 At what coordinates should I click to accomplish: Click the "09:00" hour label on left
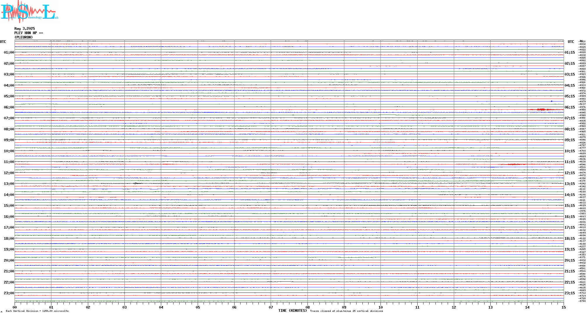click(x=9, y=140)
